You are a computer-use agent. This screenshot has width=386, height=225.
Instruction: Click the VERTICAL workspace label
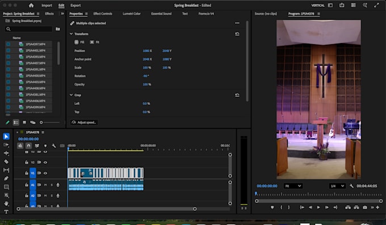tap(318, 6)
